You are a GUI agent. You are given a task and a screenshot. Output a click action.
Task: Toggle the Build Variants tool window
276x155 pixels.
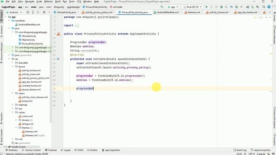[2, 136]
